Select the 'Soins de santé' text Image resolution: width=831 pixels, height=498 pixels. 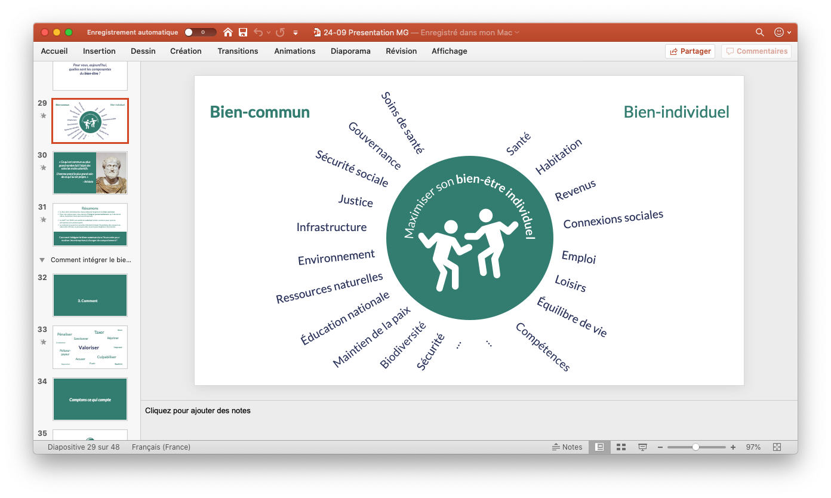(x=402, y=123)
